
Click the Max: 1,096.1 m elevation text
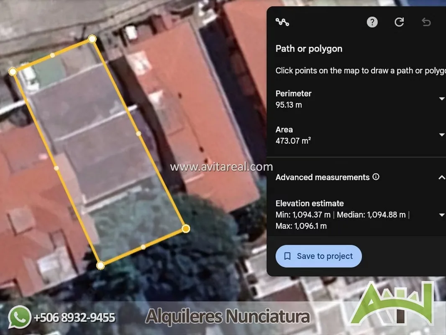click(301, 226)
